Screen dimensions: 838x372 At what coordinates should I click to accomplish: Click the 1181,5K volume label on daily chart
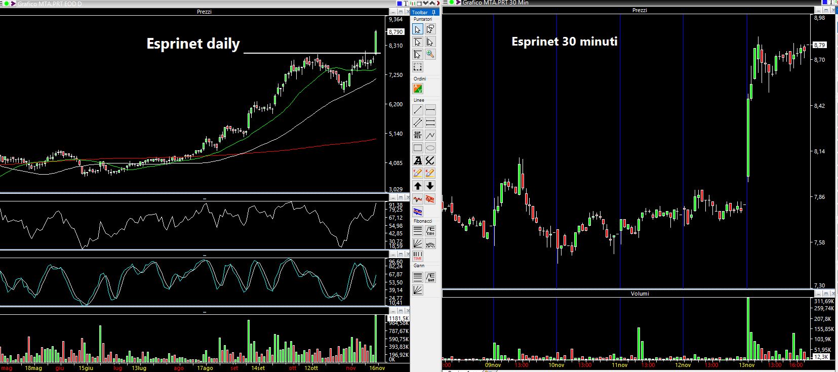click(398, 318)
